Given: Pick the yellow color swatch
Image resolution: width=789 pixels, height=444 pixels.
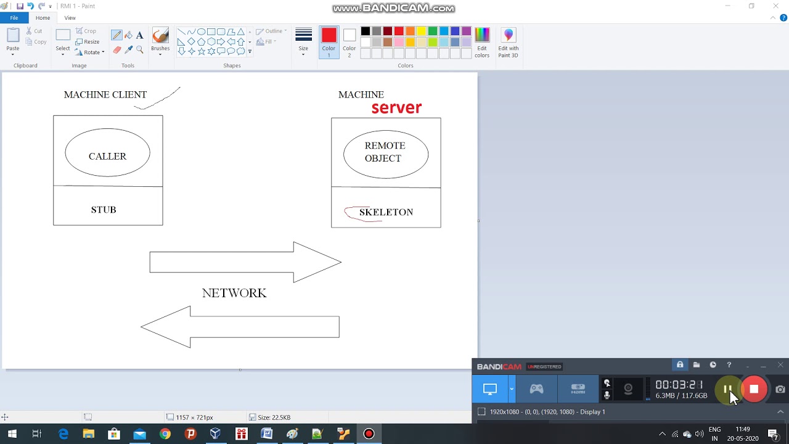Looking at the screenshot, I should tap(421, 31).
